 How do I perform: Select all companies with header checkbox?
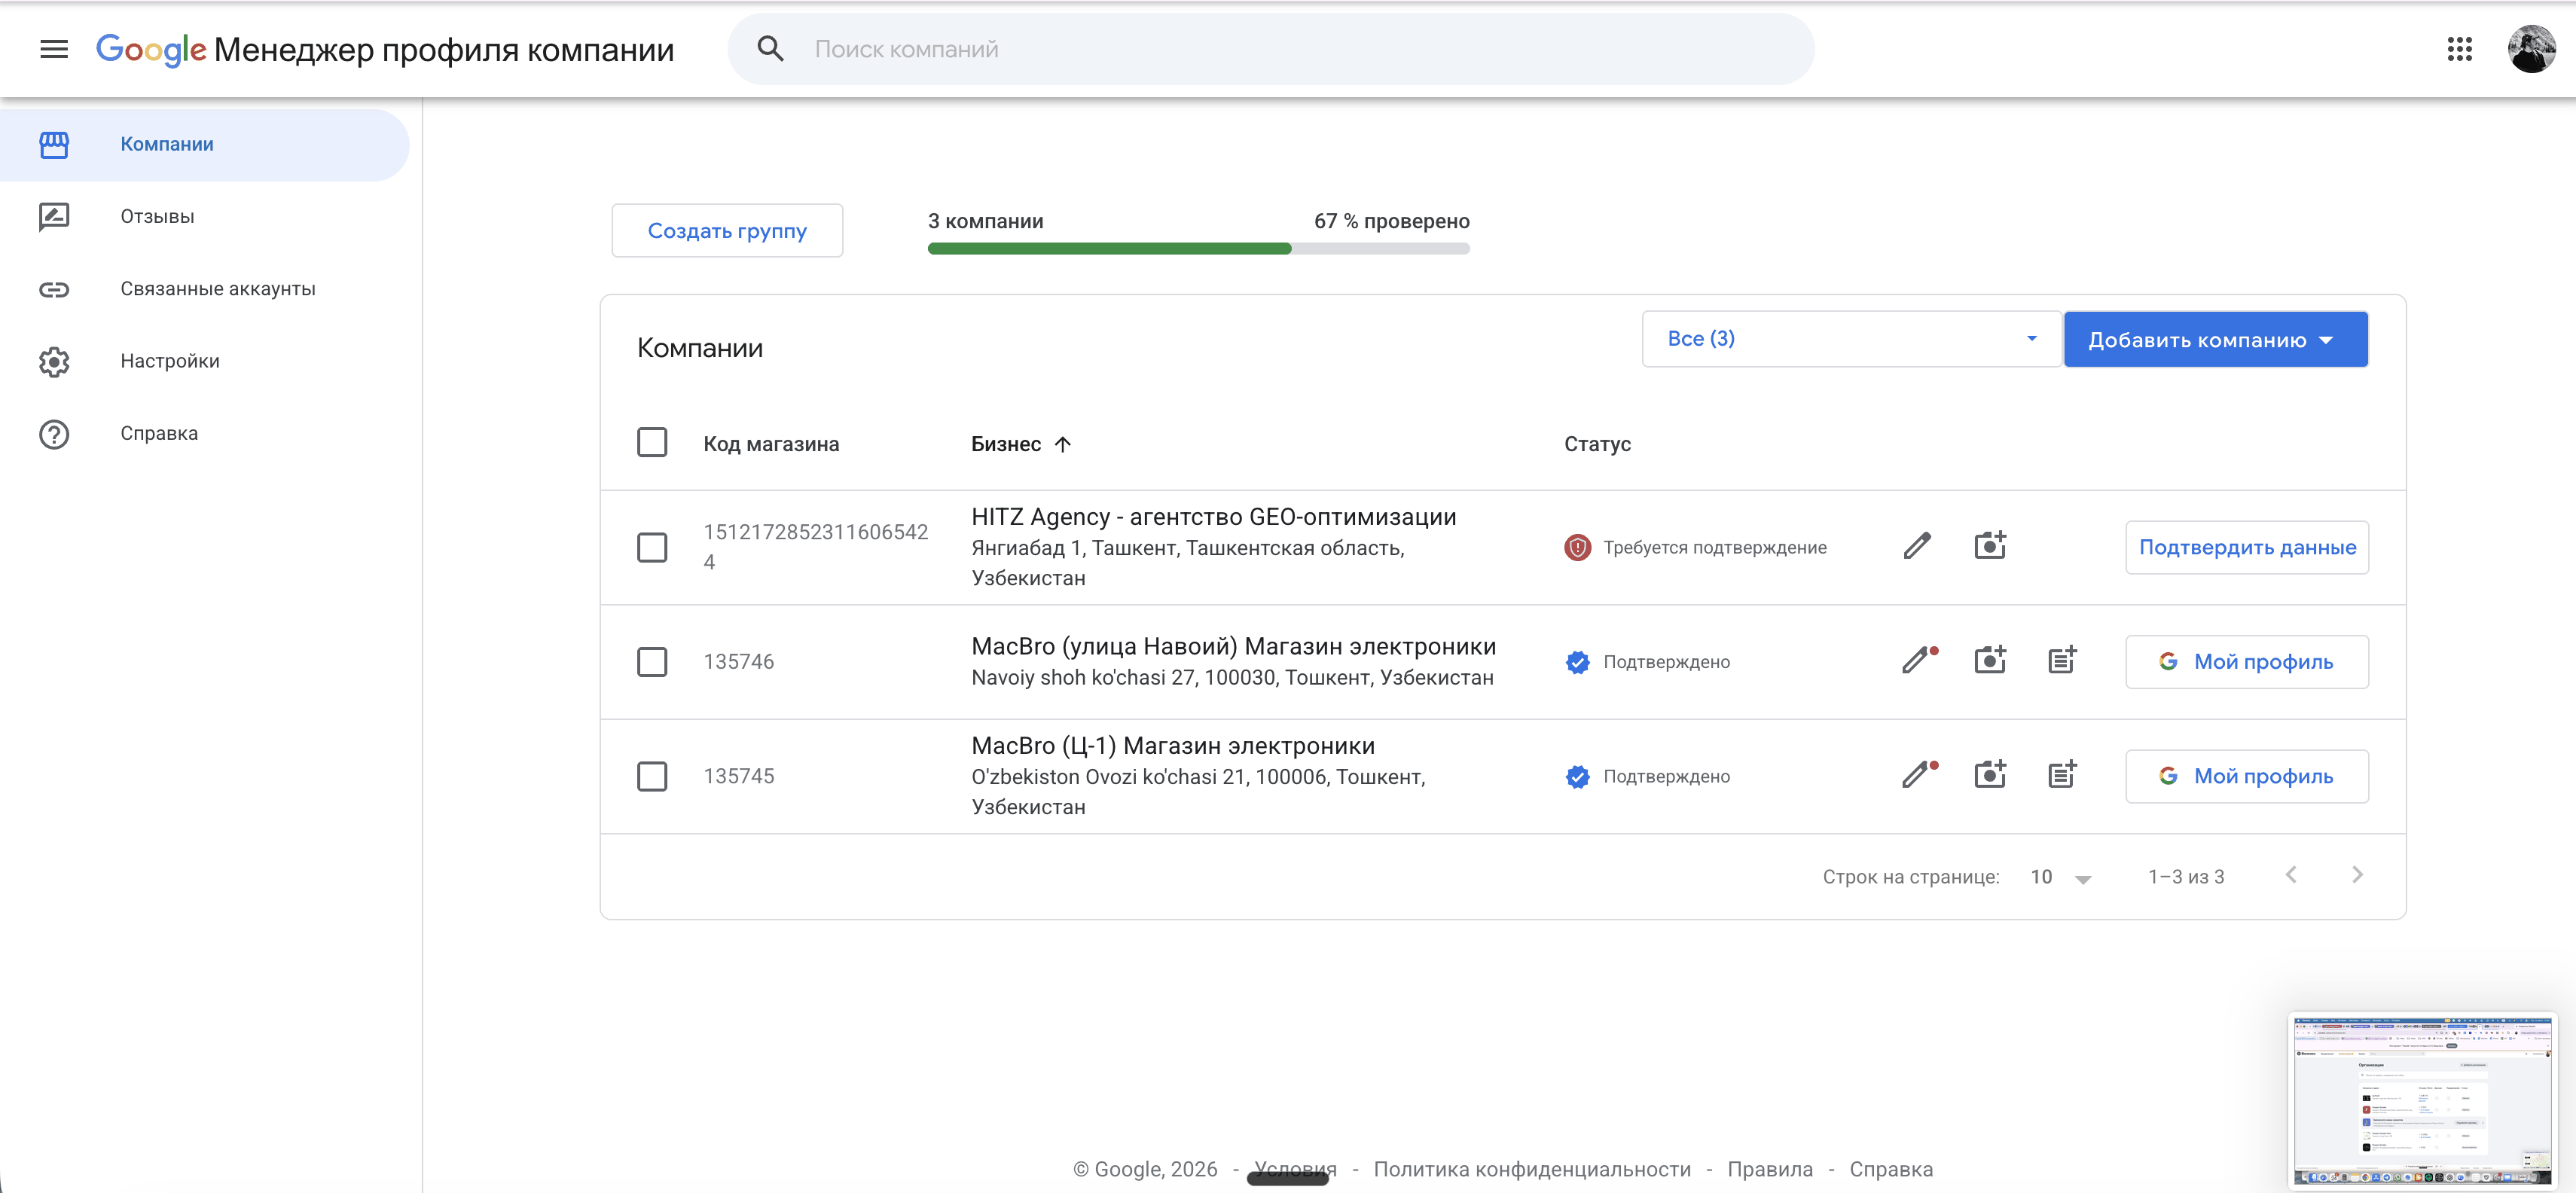point(652,442)
